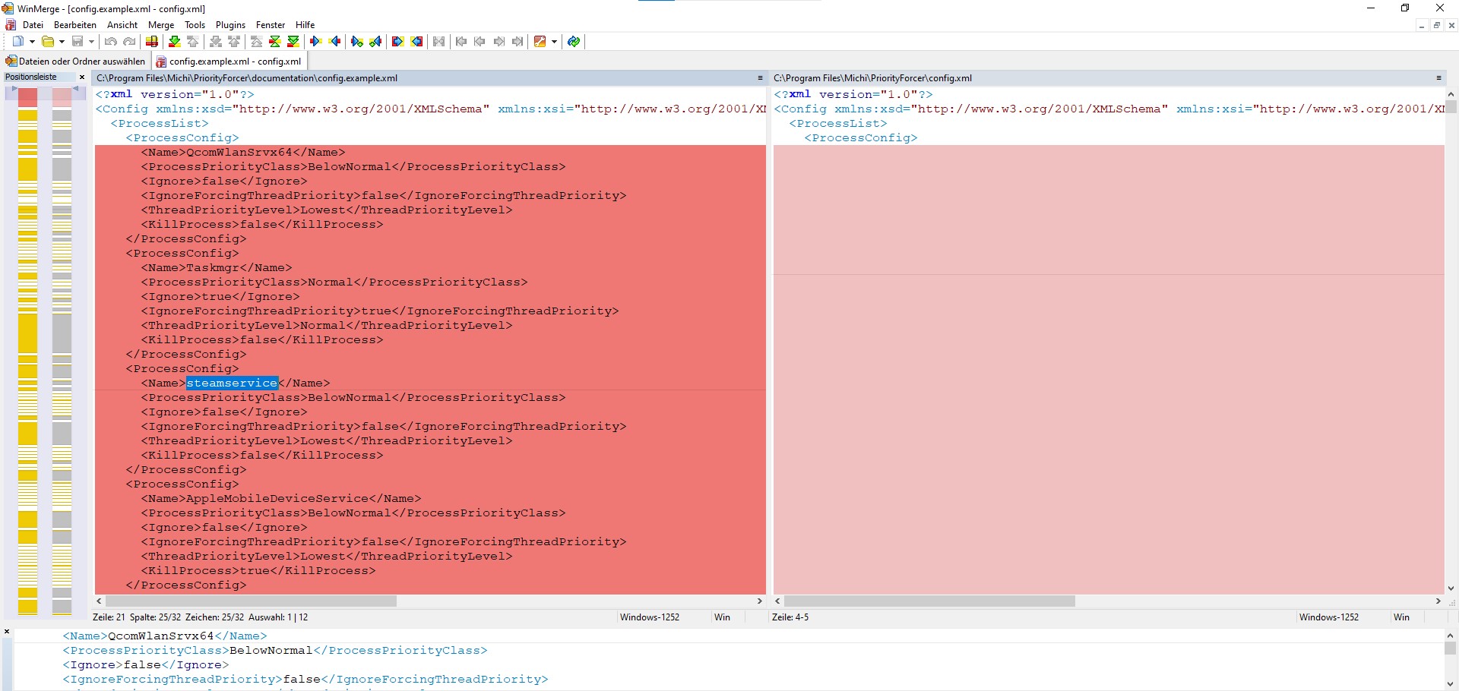Open the Bearbeiten menu

pyautogui.click(x=75, y=25)
